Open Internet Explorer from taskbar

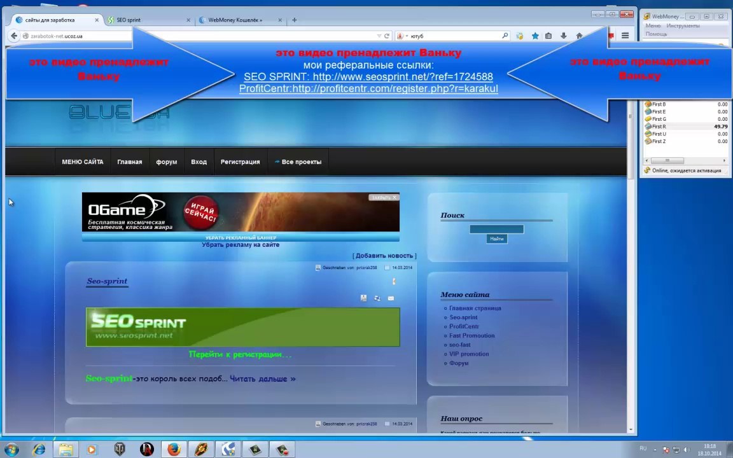(39, 450)
